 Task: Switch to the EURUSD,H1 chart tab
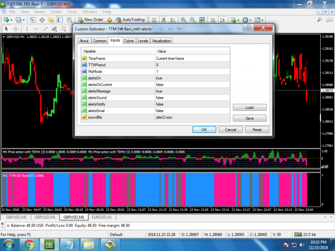102,217
